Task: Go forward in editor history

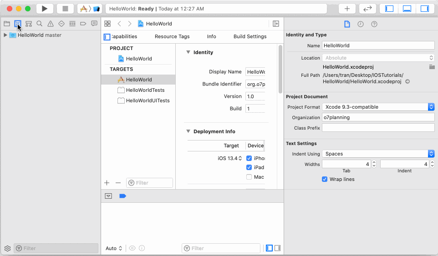Action: tap(130, 24)
